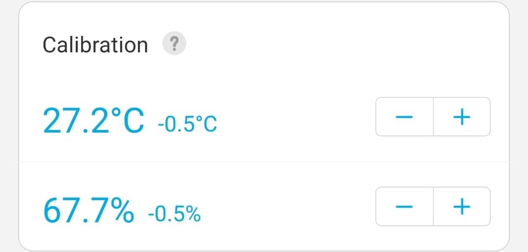Viewport: 528px width, 252px height.
Task: Lower temperature offset below -0.5°C
Action: [404, 117]
